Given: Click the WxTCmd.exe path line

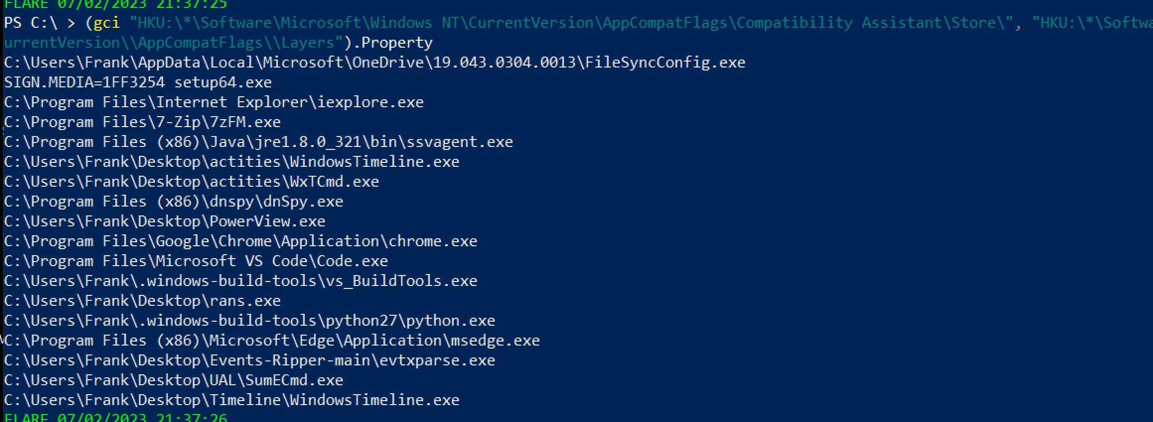Looking at the screenshot, I should tap(191, 182).
